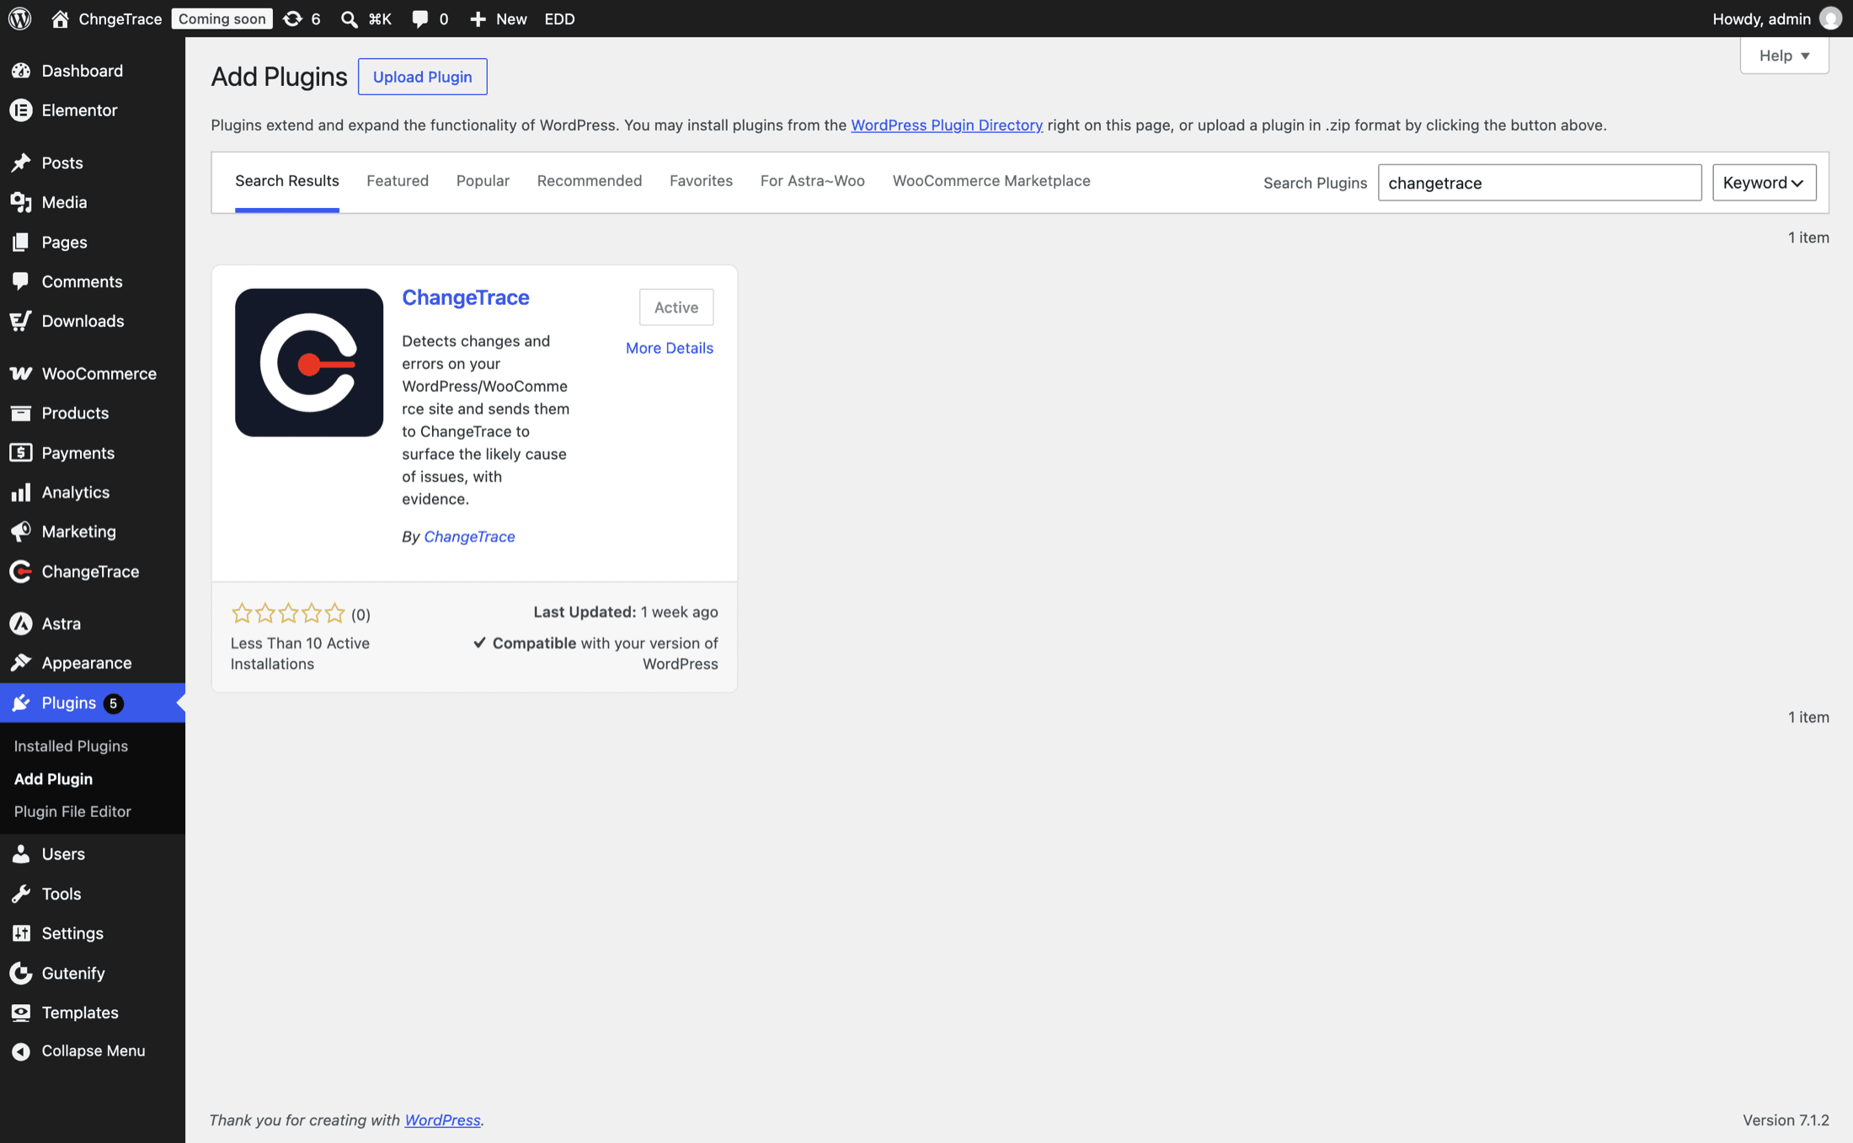Click the Coming soon badge

click(x=222, y=19)
